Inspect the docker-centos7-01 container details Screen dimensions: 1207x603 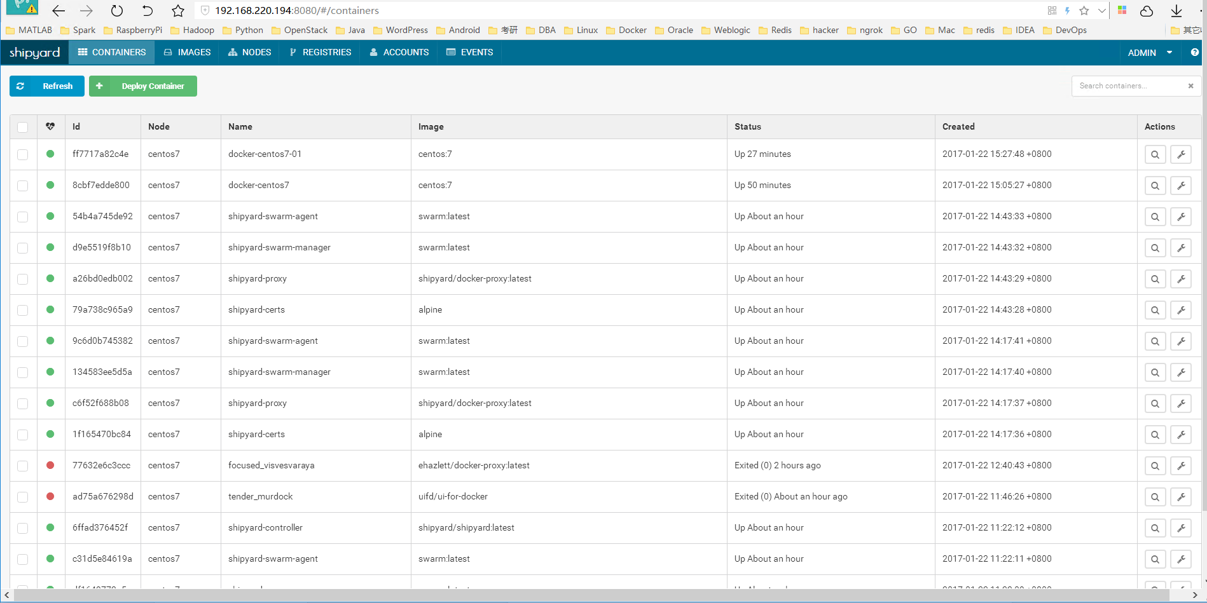pyautogui.click(x=1155, y=154)
